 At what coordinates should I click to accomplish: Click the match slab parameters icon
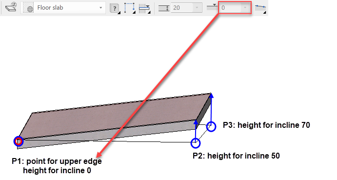(11, 7)
